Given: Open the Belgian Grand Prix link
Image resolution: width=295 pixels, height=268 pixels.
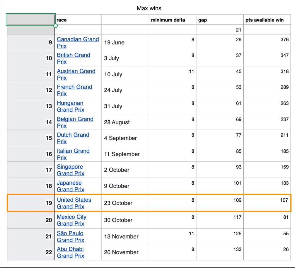Looking at the screenshot, I should (75, 122).
